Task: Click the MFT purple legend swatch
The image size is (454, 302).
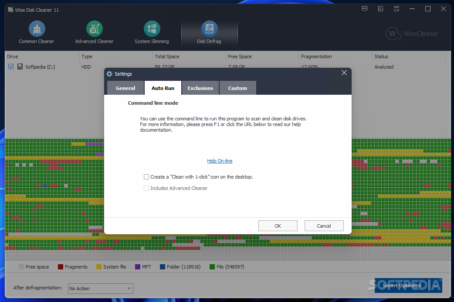Action: [x=138, y=267]
